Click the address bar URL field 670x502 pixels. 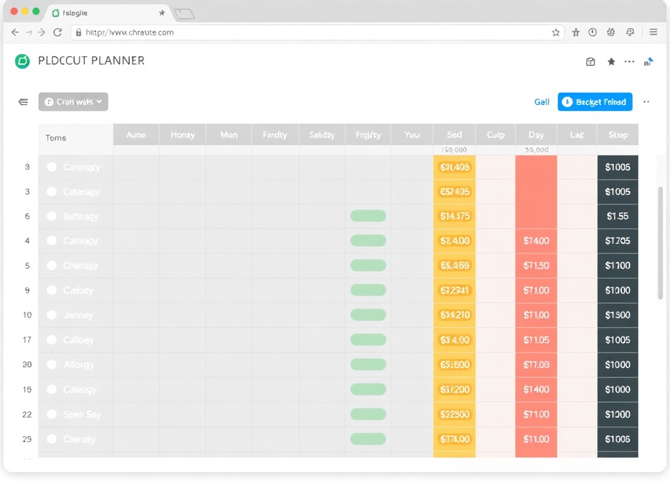[x=317, y=33]
